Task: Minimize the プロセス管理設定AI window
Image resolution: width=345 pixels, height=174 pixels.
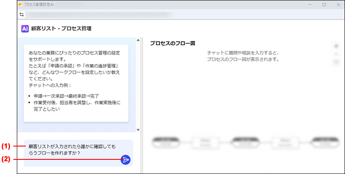Action: tap(310, 5)
